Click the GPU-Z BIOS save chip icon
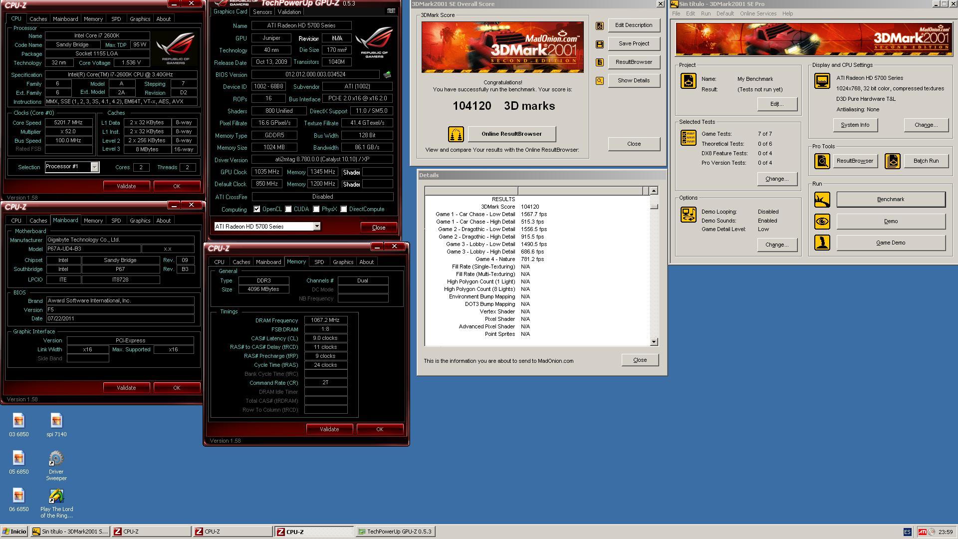The image size is (958, 539). [x=387, y=74]
